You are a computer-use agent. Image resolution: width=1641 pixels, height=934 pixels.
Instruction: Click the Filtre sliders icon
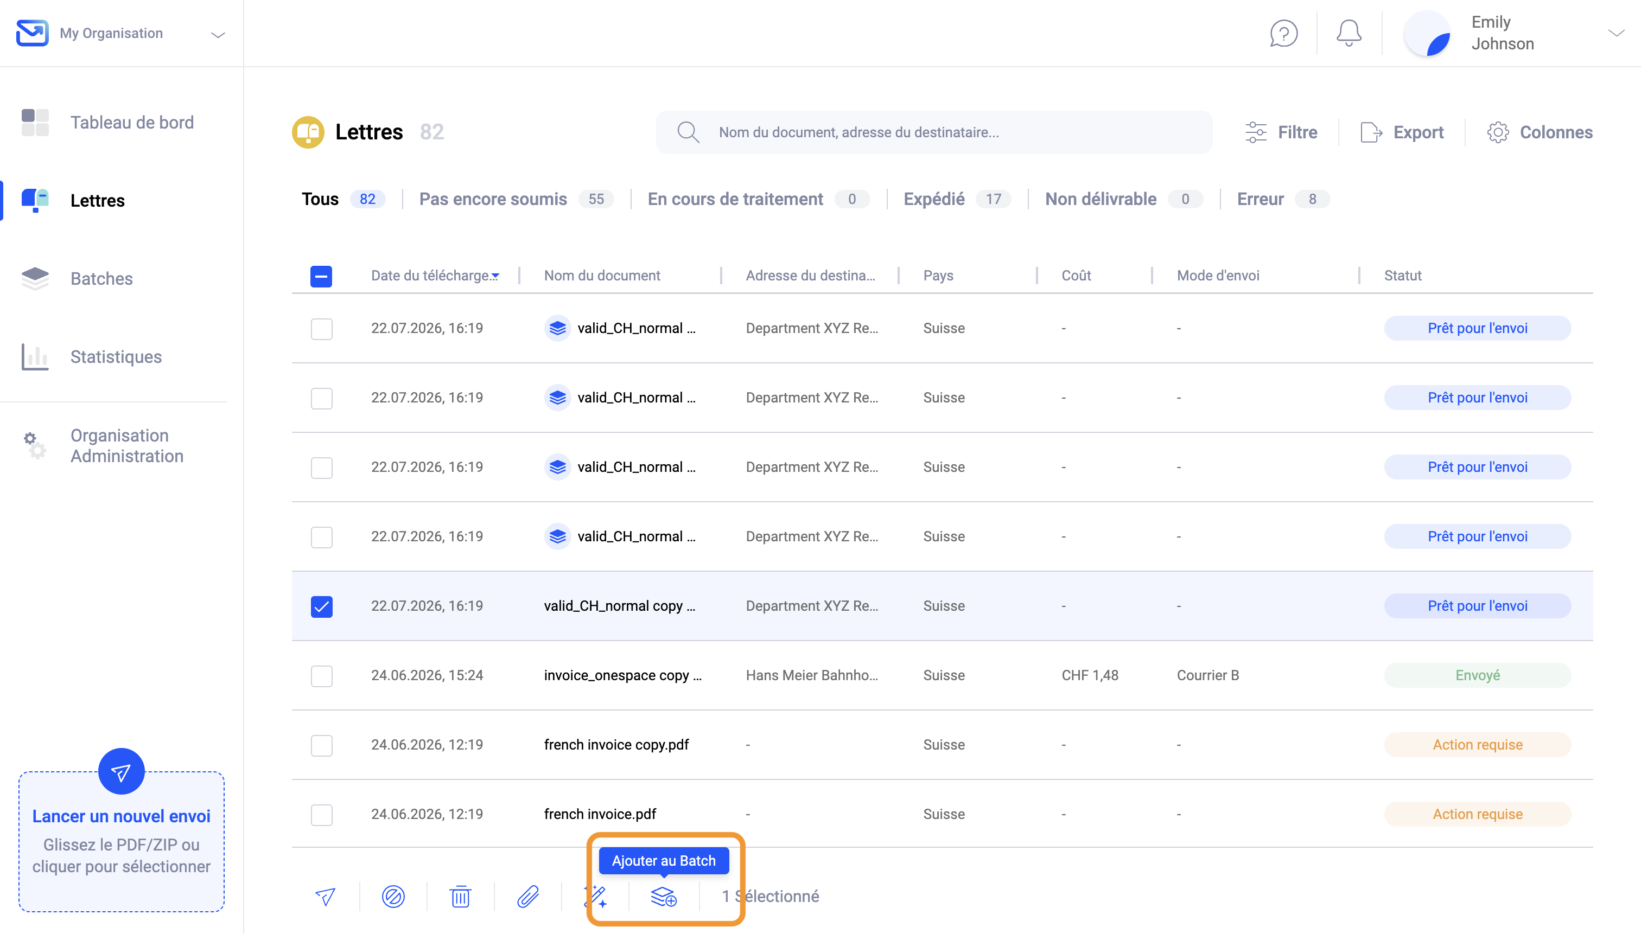[1256, 132]
